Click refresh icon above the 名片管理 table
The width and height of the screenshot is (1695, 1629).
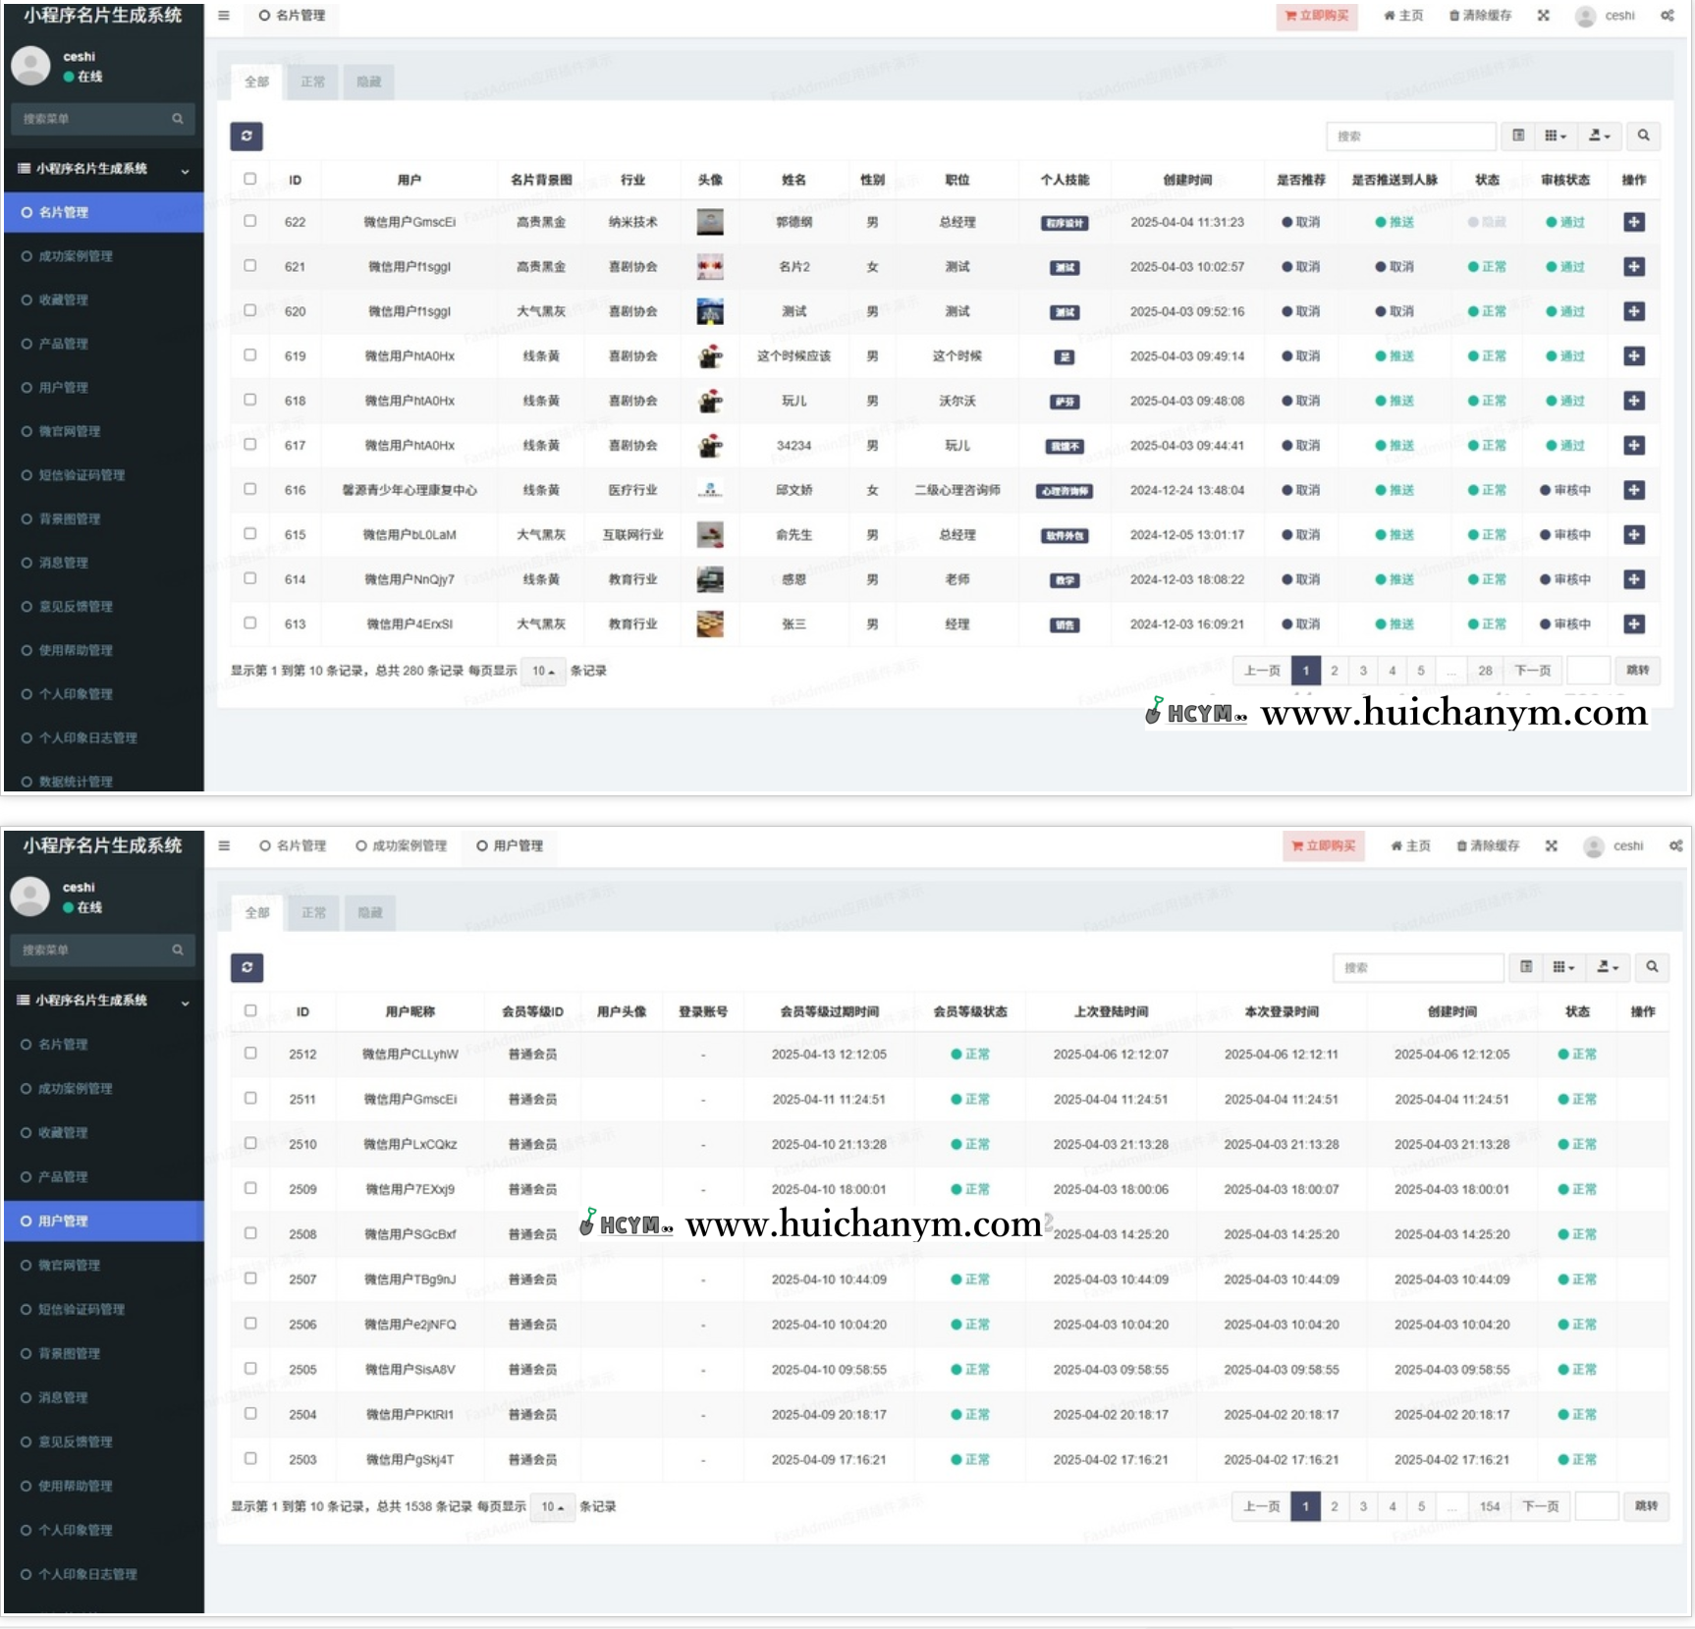246,136
